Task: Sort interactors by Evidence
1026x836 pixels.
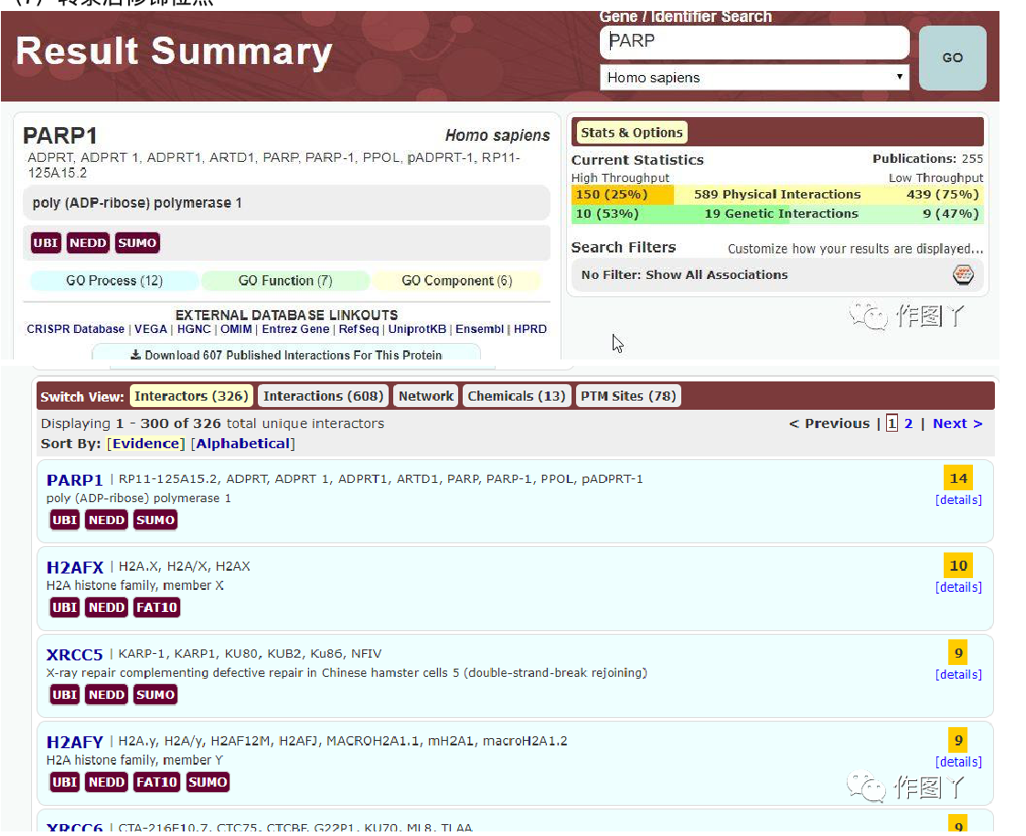Action: tap(144, 444)
